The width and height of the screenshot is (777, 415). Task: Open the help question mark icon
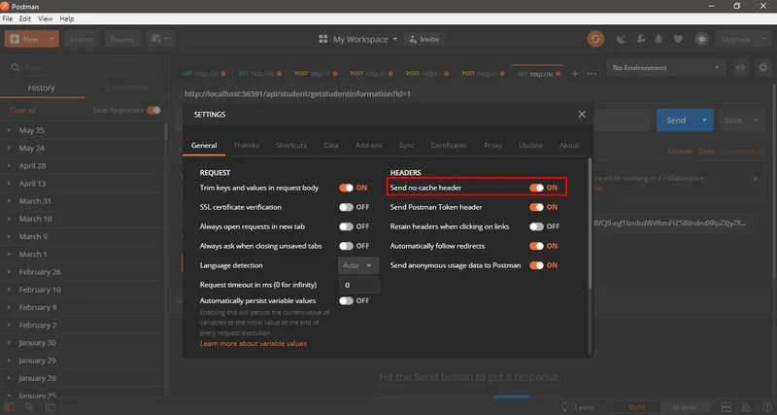click(766, 407)
